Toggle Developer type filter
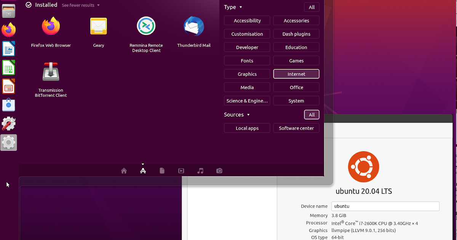Screen dimensions: 457x240 click(247, 47)
